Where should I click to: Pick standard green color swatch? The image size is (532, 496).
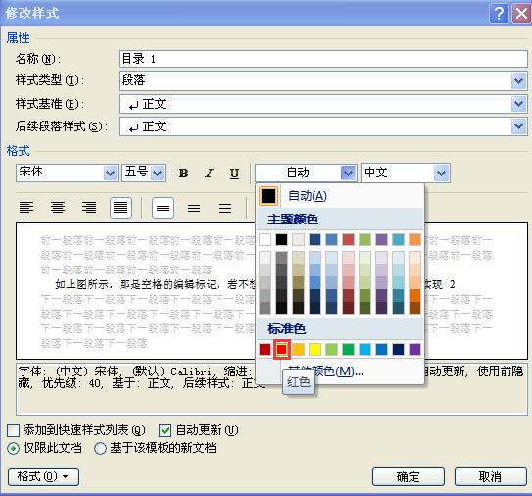(x=349, y=349)
